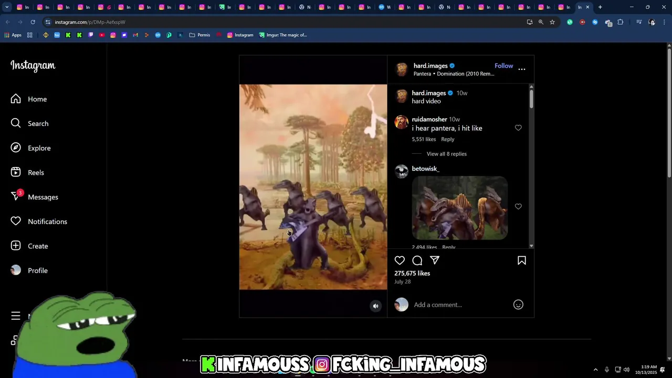Open YouTube bookmark icon
This screenshot has height=378, width=672.
[x=102, y=35]
